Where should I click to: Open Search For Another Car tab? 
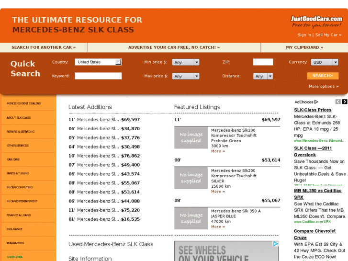pyautogui.click(x=44, y=47)
